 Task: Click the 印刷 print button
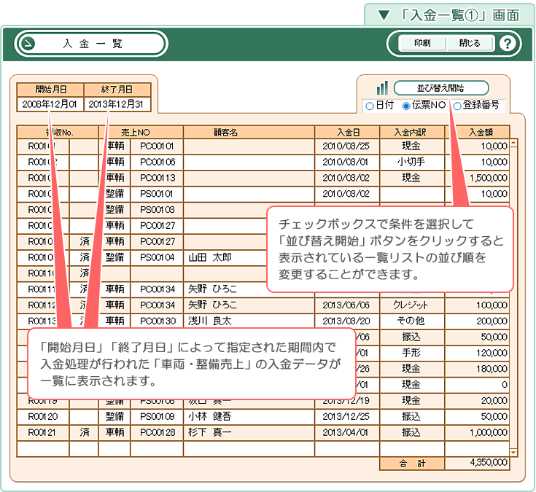tap(422, 43)
